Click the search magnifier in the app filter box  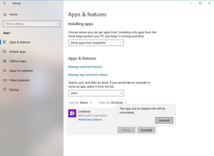[121, 93]
